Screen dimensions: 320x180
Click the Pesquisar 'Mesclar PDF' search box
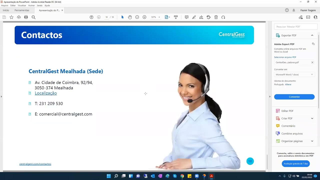pyautogui.click(x=296, y=26)
